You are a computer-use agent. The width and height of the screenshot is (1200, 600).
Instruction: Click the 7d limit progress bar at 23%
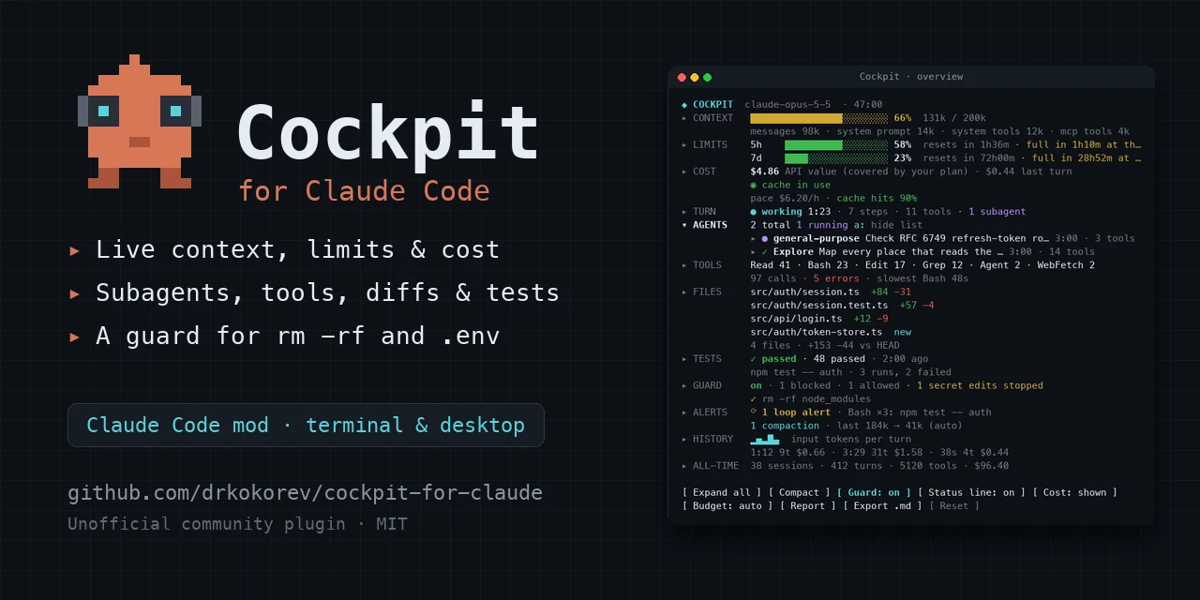836,158
